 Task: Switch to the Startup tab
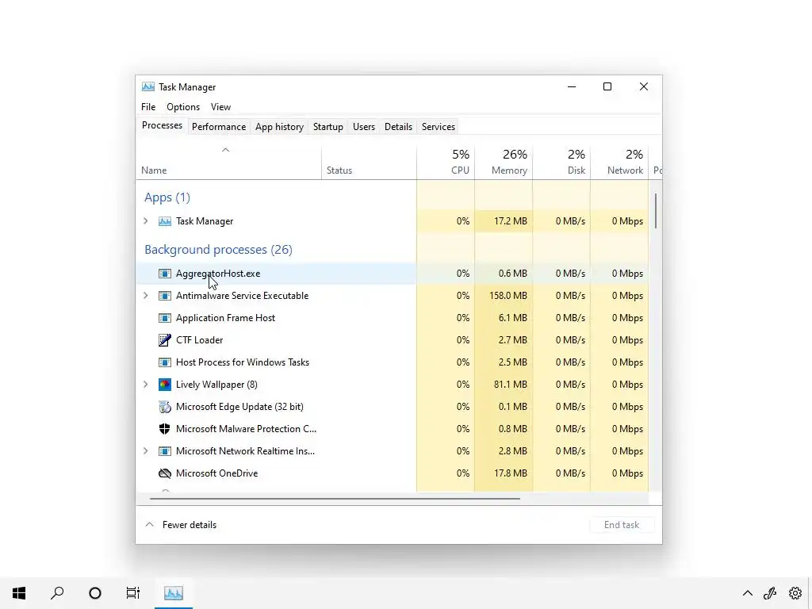tap(327, 127)
